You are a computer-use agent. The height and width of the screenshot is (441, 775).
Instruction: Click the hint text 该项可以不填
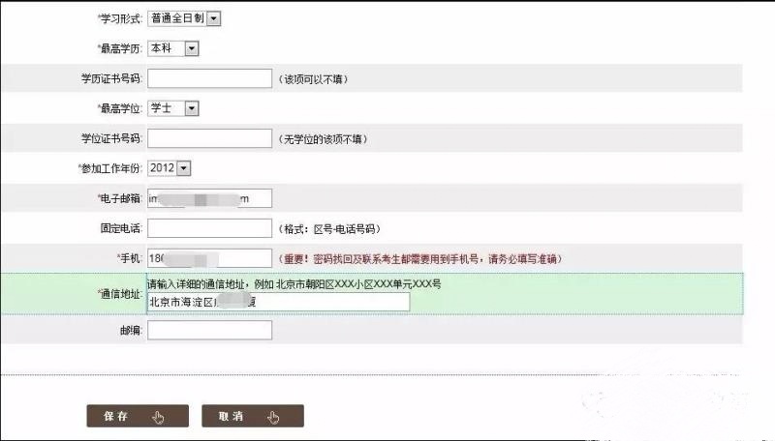[x=313, y=79]
